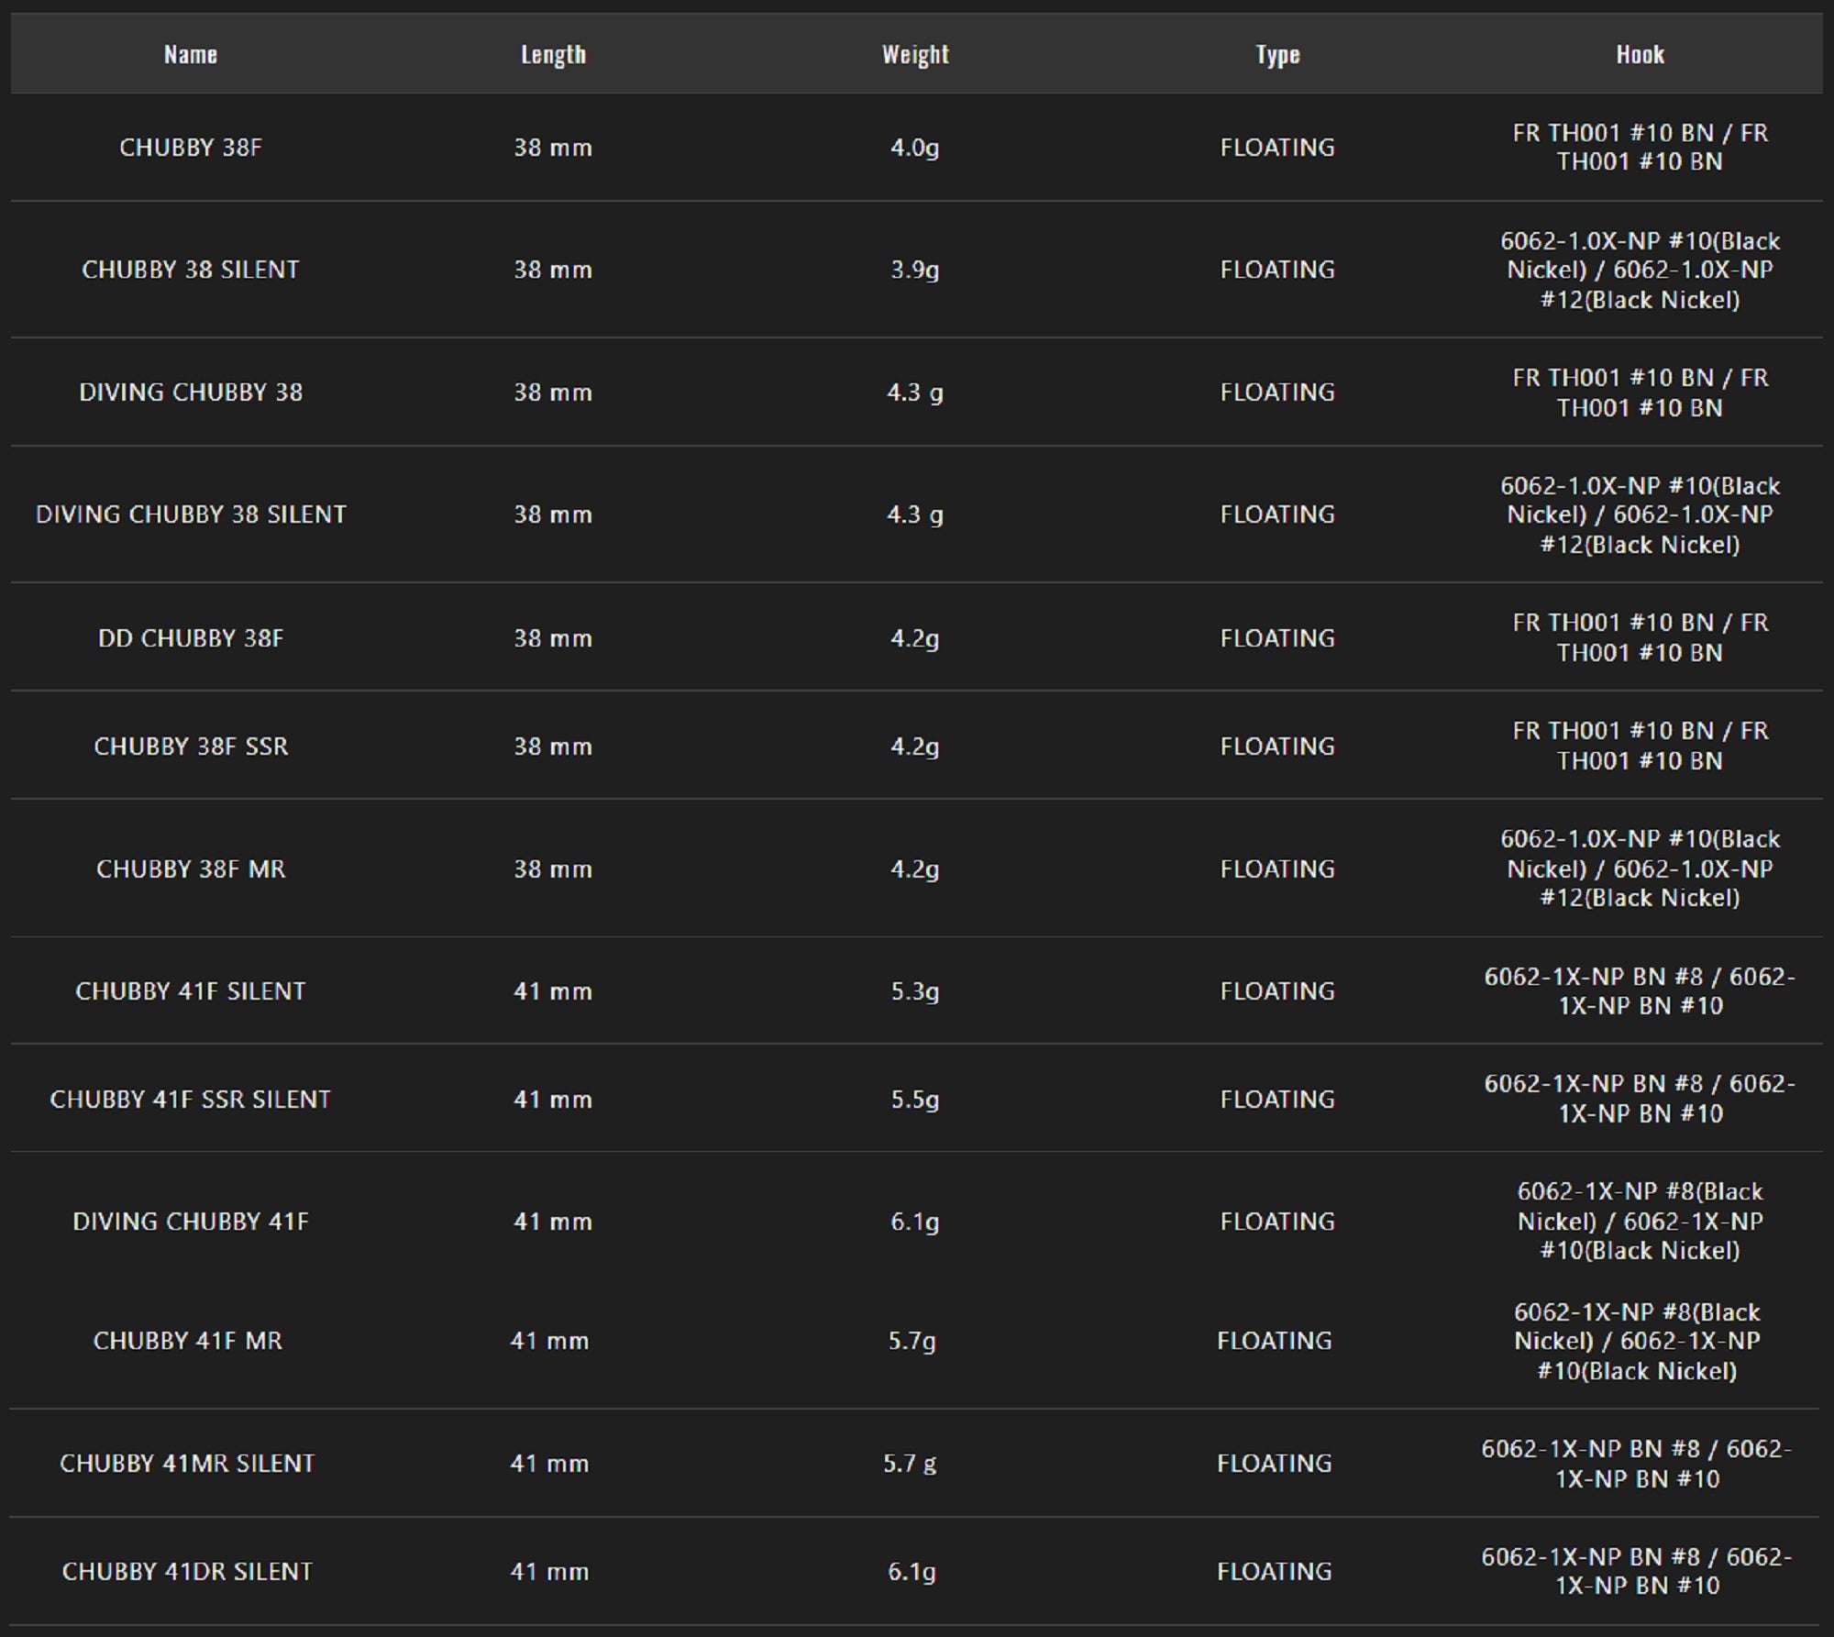Click the CHUBBY 41DR SILENT name cell
This screenshot has height=1637, width=1834.
(x=187, y=1572)
